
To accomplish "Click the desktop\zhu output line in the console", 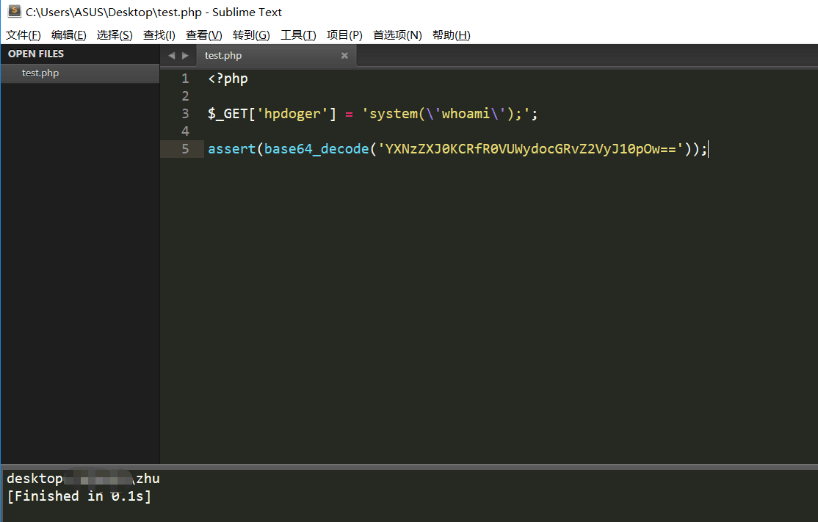I will click(x=83, y=479).
